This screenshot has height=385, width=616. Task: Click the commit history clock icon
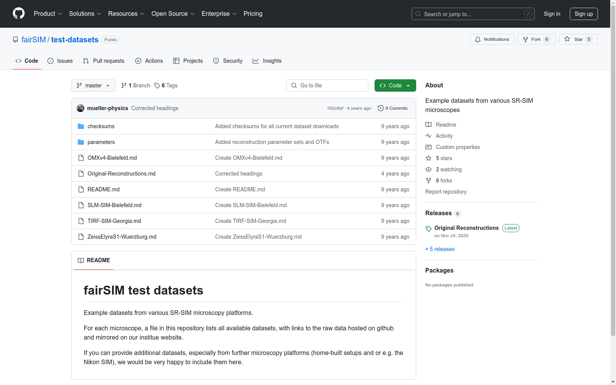(381, 108)
